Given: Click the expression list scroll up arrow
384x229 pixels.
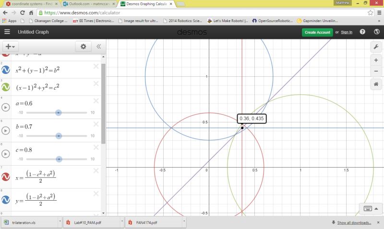Looking at the screenshot, I should point(103,57).
